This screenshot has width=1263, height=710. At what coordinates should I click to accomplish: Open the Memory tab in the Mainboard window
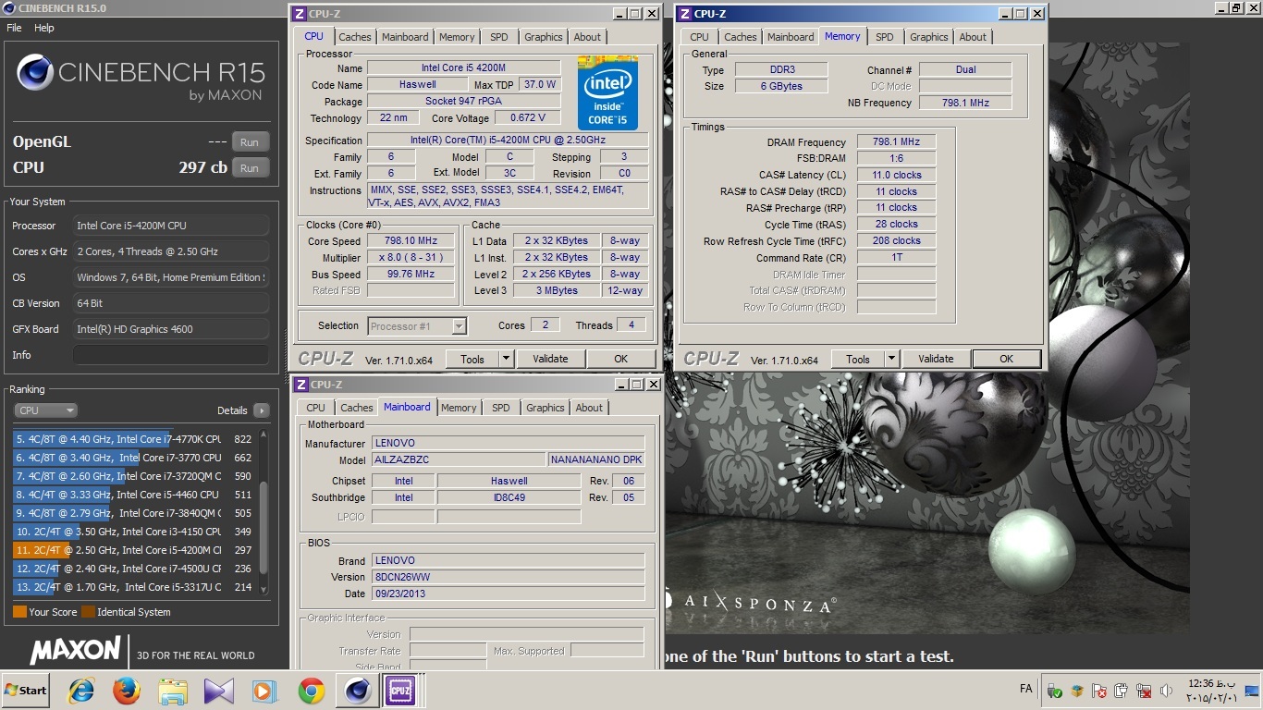point(459,408)
